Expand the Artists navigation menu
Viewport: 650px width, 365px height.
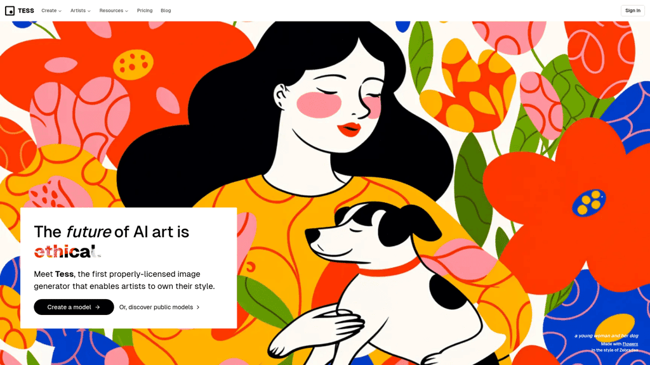[x=81, y=11]
